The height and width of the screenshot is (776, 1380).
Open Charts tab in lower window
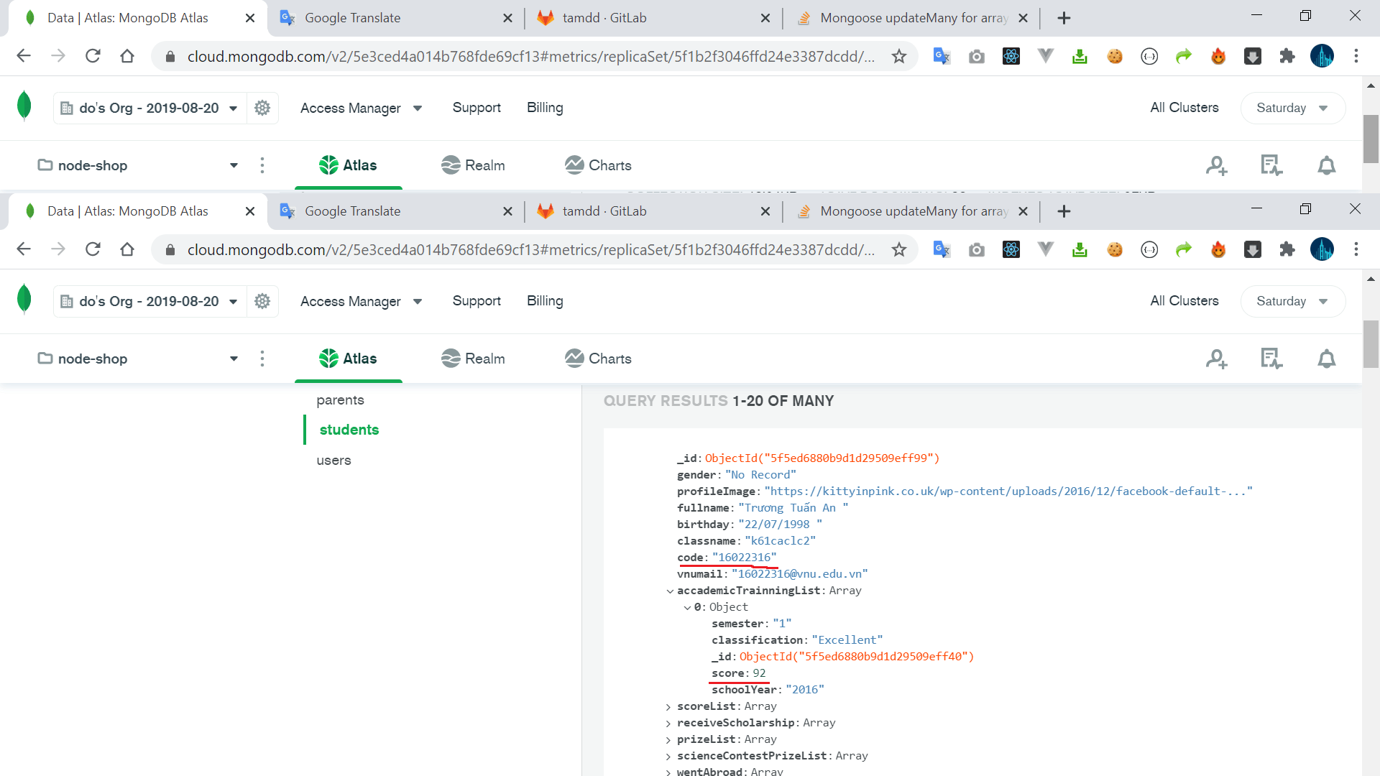pos(598,358)
